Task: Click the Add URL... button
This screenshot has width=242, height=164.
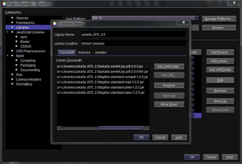Action: pyautogui.click(x=169, y=75)
